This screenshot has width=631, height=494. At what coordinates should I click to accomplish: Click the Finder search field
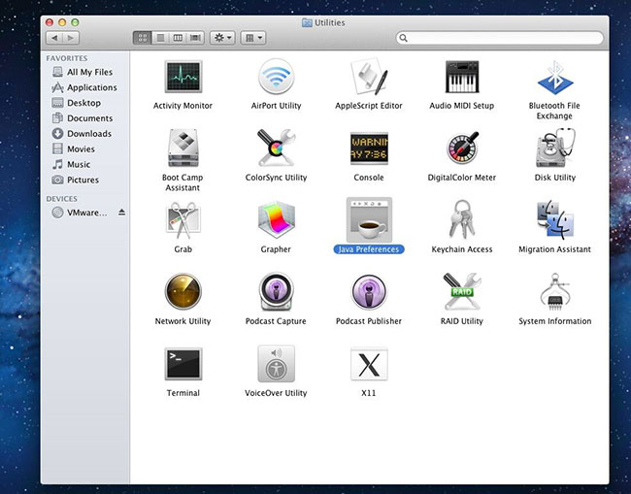pyautogui.click(x=499, y=38)
